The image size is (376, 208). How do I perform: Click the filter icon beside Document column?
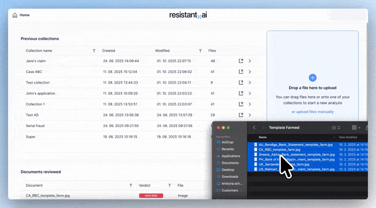coord(131,186)
